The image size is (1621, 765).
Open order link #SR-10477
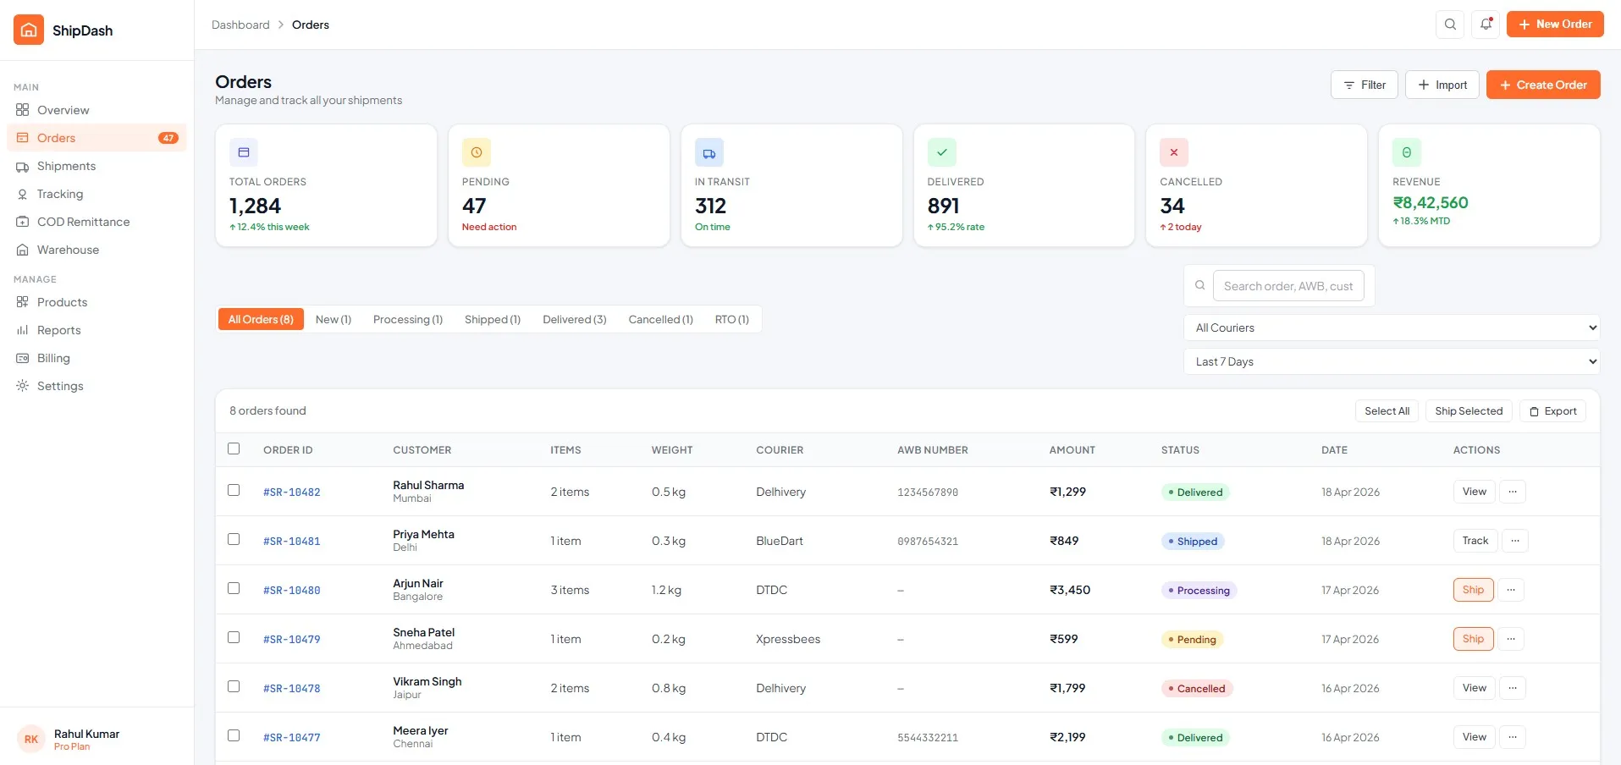[292, 738]
